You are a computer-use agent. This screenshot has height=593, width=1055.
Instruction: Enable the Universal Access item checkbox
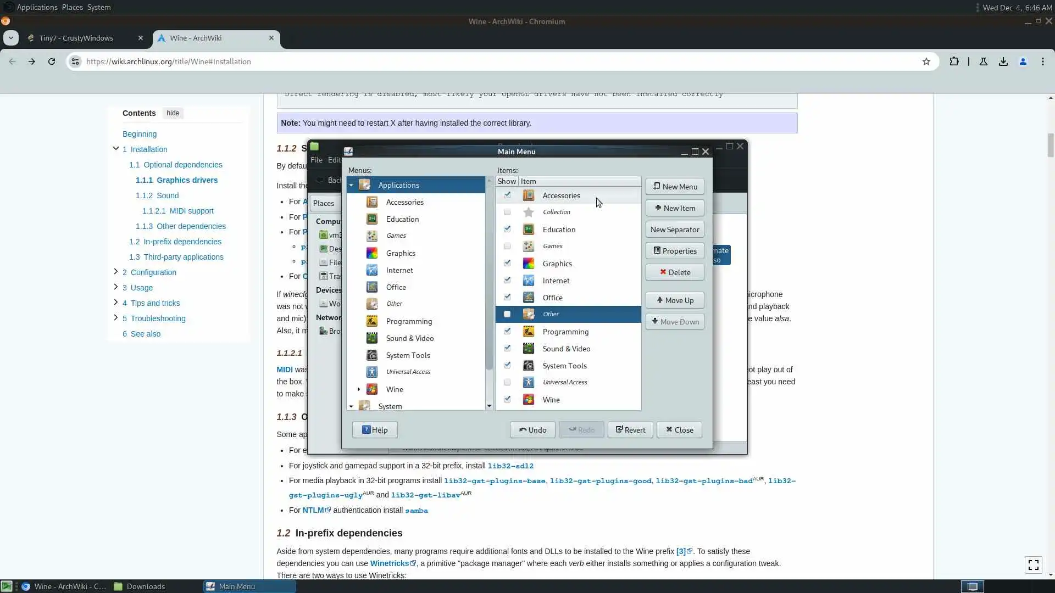507,382
